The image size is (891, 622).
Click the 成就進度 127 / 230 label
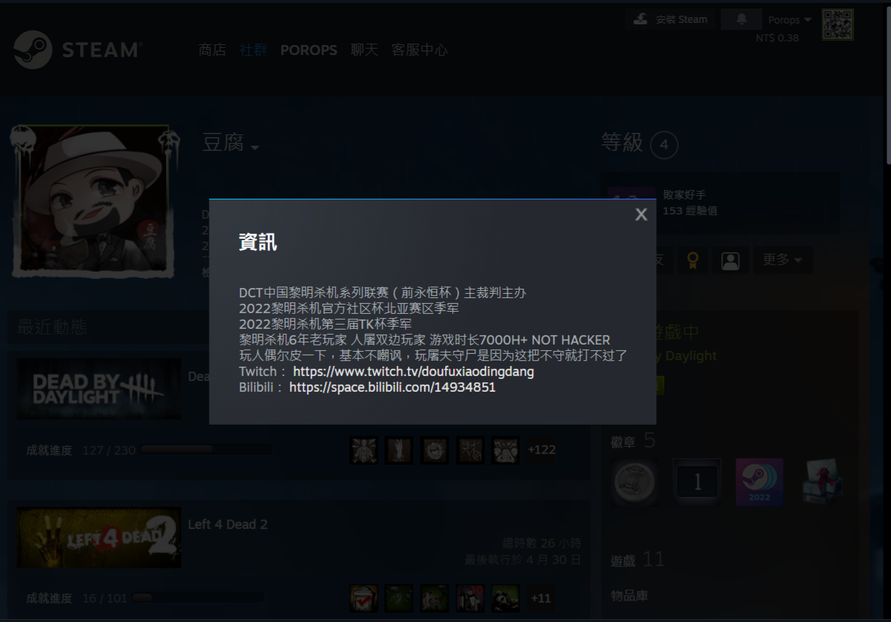[x=80, y=450]
